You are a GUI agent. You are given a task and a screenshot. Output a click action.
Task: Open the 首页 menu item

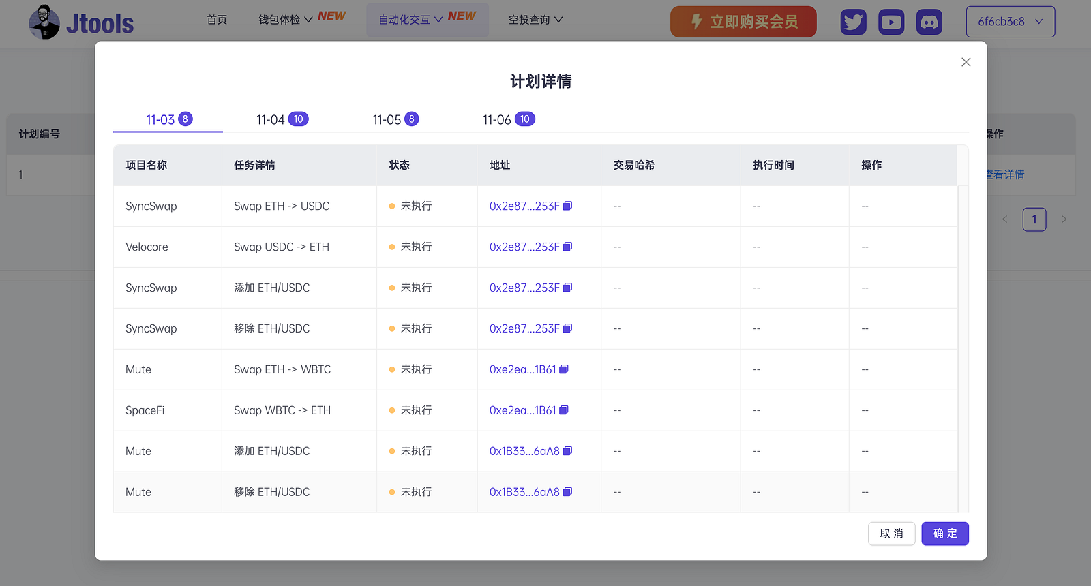click(217, 20)
